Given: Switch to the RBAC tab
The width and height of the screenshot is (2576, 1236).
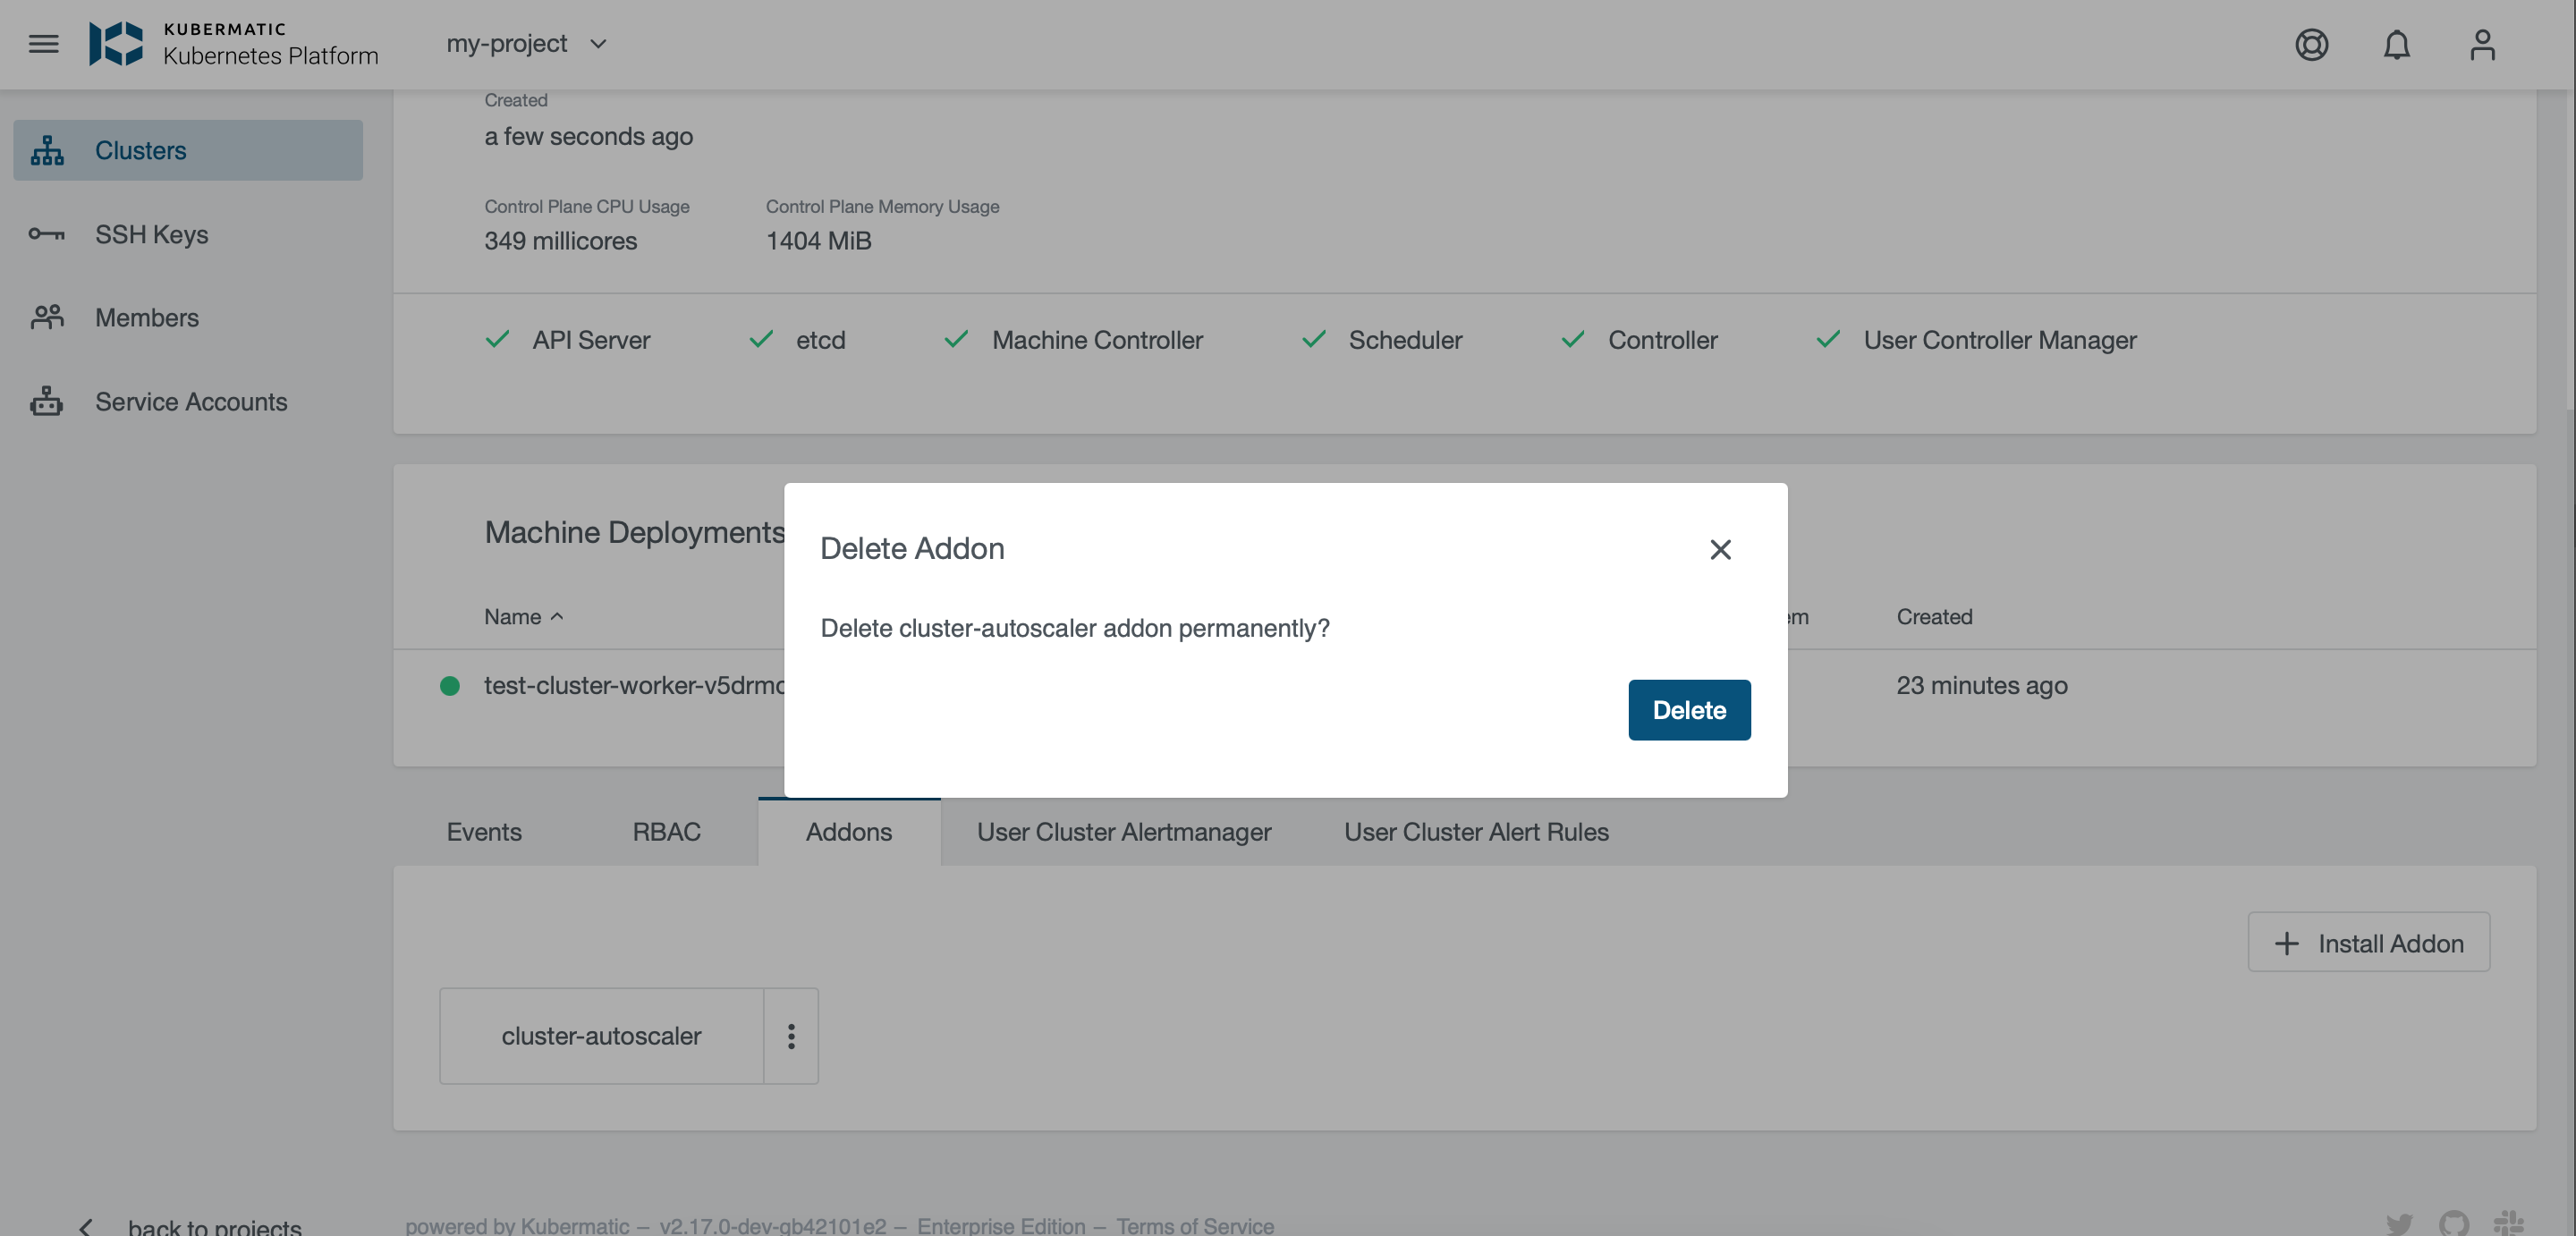Looking at the screenshot, I should pos(665,830).
